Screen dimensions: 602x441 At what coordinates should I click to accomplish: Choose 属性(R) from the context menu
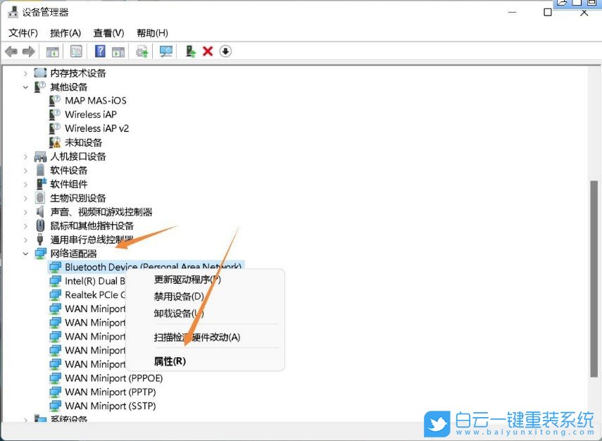pos(171,361)
